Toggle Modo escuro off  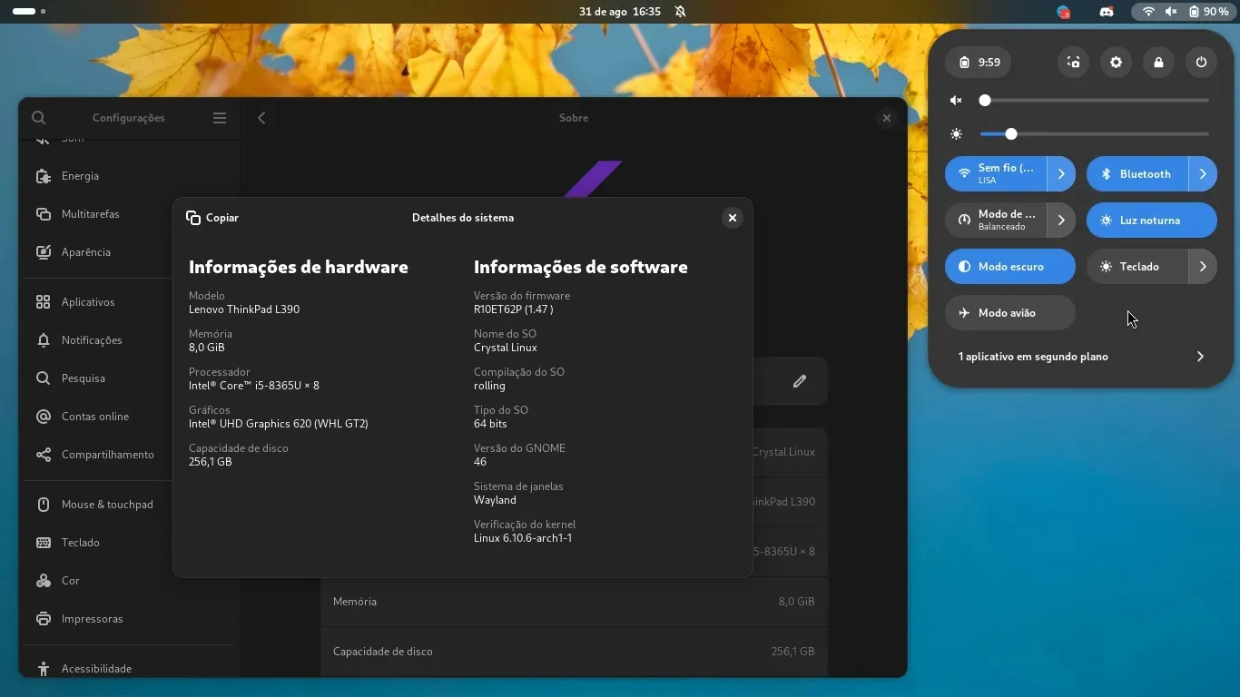(1009, 267)
